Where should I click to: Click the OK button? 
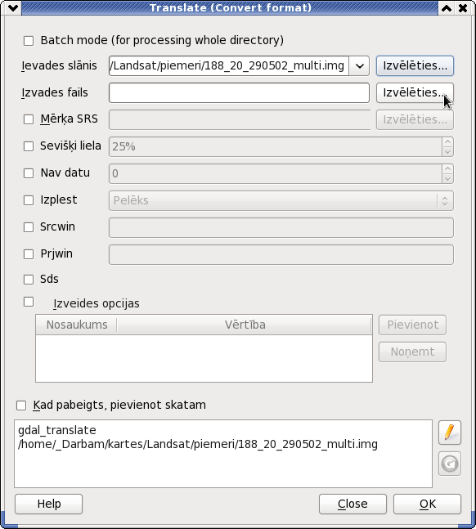pos(427,504)
